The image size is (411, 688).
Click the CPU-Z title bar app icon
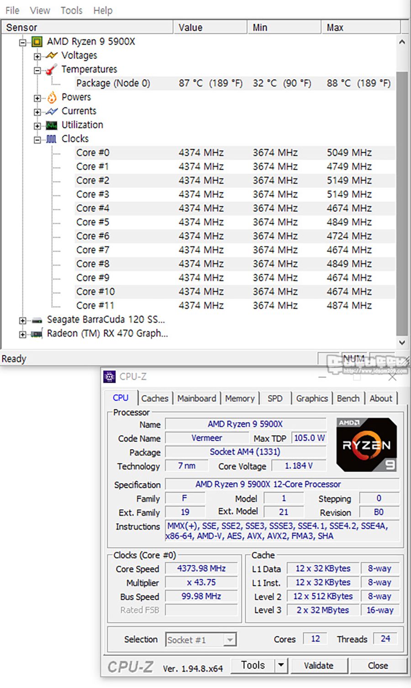tap(110, 377)
